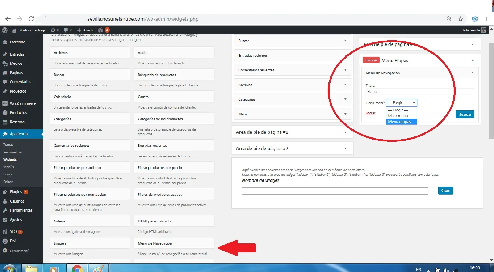This screenshot has width=494, height=272.
Task: Click the Yoast SEO icon in admin bar
Action: pyautogui.click(x=101, y=30)
